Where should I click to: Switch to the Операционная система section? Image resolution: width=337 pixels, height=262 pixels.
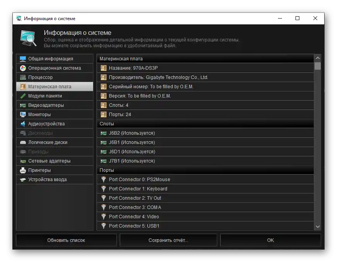pyautogui.click(x=55, y=68)
